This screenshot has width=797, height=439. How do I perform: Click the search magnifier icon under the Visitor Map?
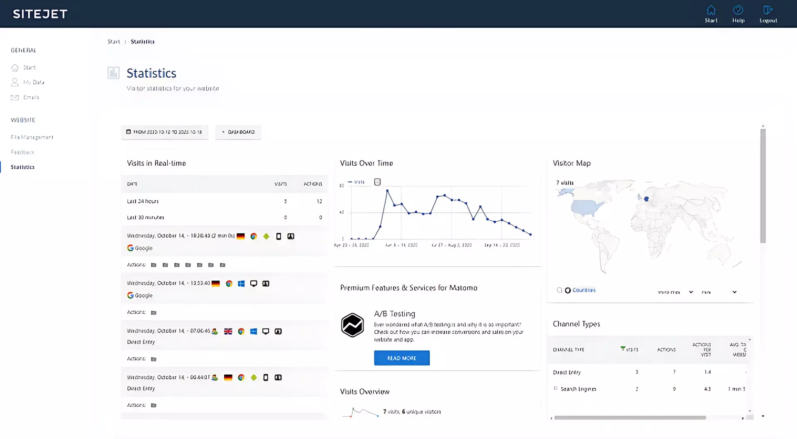click(x=559, y=290)
